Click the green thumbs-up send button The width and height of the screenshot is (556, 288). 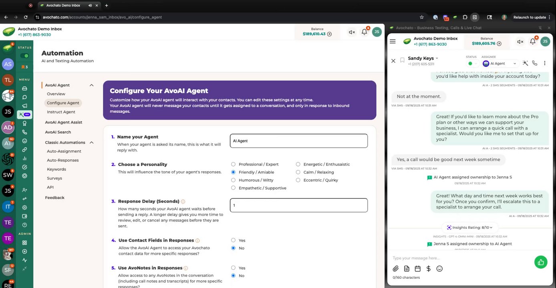click(541, 262)
